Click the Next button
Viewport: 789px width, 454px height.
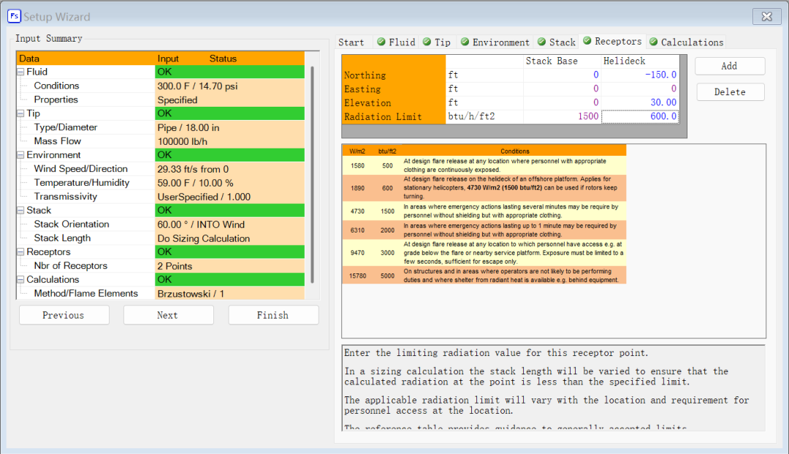tap(168, 315)
